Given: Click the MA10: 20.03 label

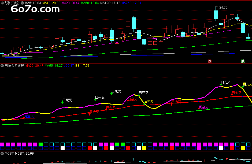Looking at the screenshot, I should pos(51,3).
